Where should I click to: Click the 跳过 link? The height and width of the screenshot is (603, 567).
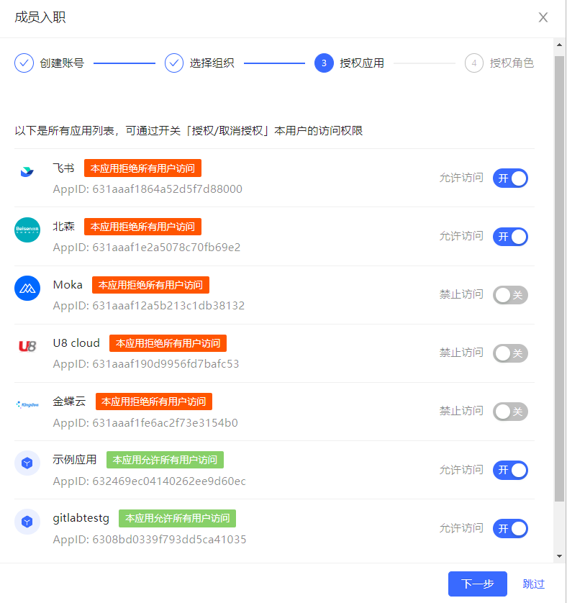point(534,584)
